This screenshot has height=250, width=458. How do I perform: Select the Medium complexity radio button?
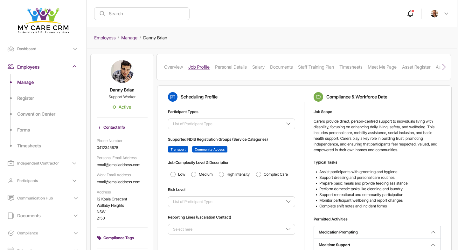[194, 174]
